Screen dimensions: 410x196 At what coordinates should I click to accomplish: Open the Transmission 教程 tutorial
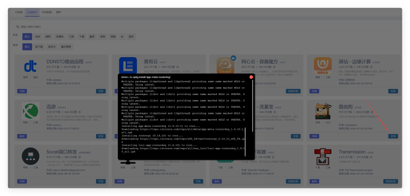click(314, 181)
